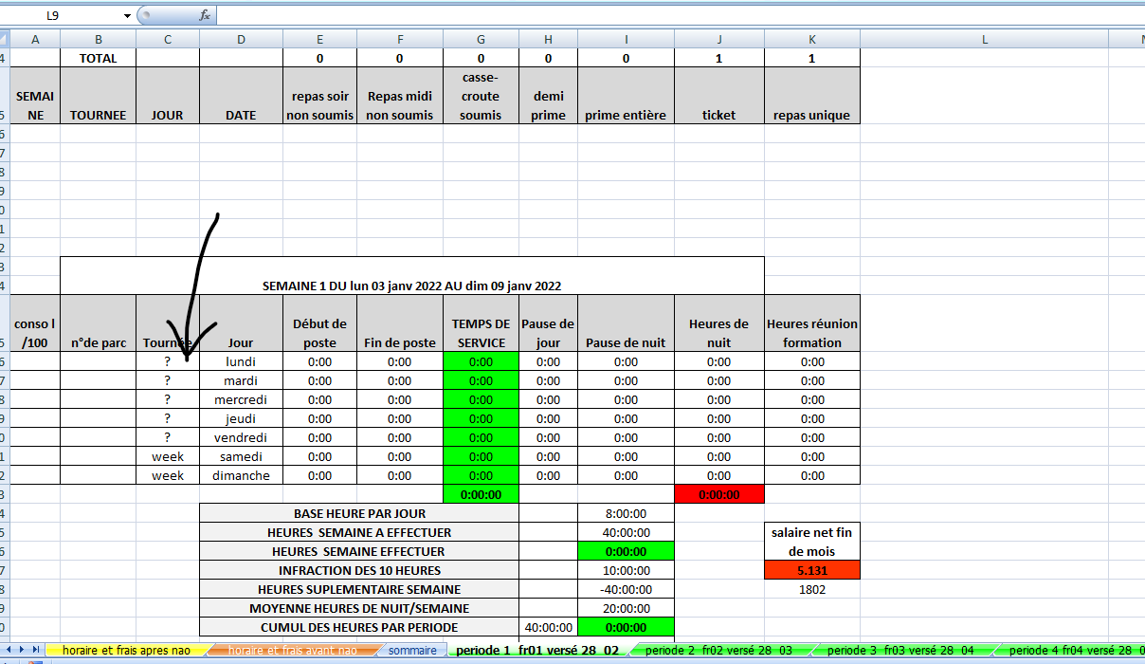Select column L header

[x=984, y=39]
